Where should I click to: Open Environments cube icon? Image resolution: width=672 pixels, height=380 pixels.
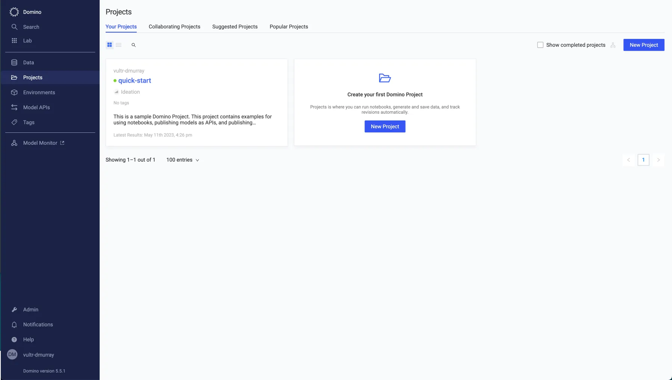14,92
